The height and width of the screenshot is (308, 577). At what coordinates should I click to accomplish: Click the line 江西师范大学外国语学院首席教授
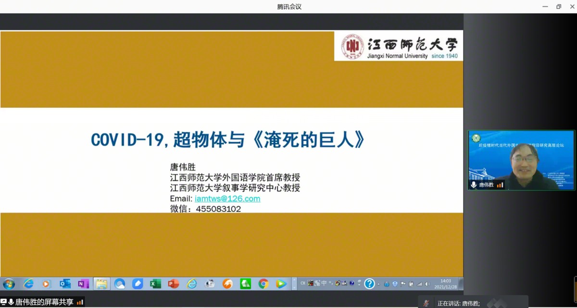[235, 177]
